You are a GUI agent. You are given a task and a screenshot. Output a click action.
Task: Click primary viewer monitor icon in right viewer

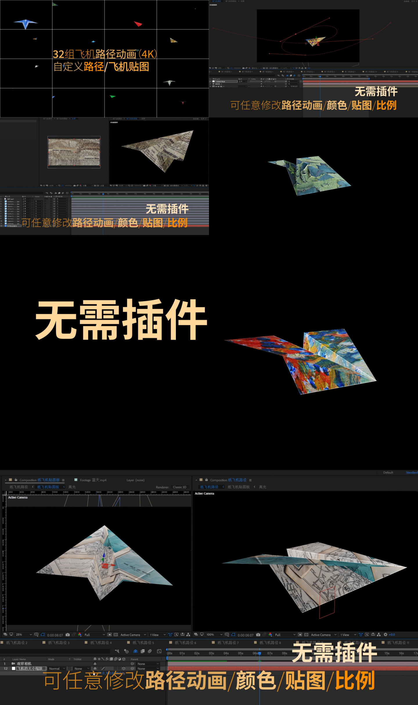click(x=202, y=634)
